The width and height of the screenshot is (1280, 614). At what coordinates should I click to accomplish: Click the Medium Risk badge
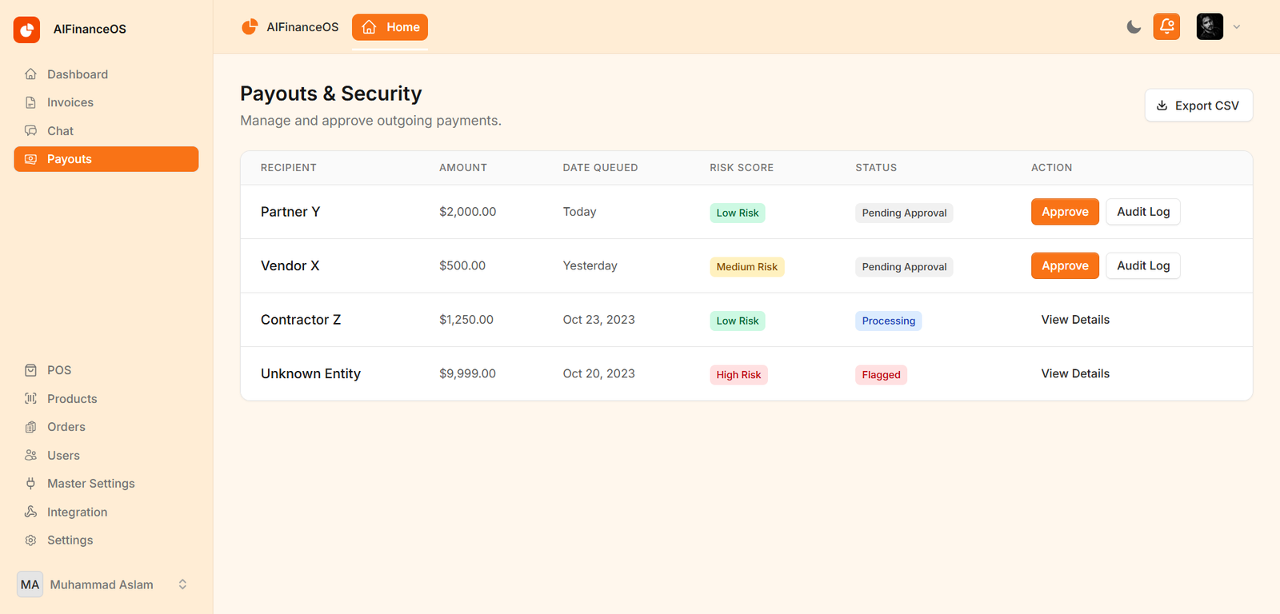[747, 267]
